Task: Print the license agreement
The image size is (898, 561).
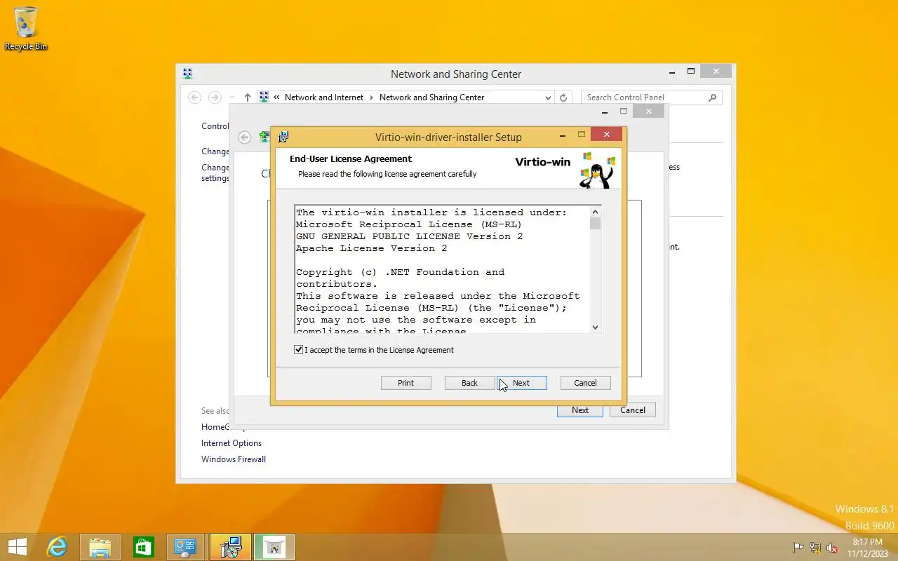Action: [x=406, y=383]
